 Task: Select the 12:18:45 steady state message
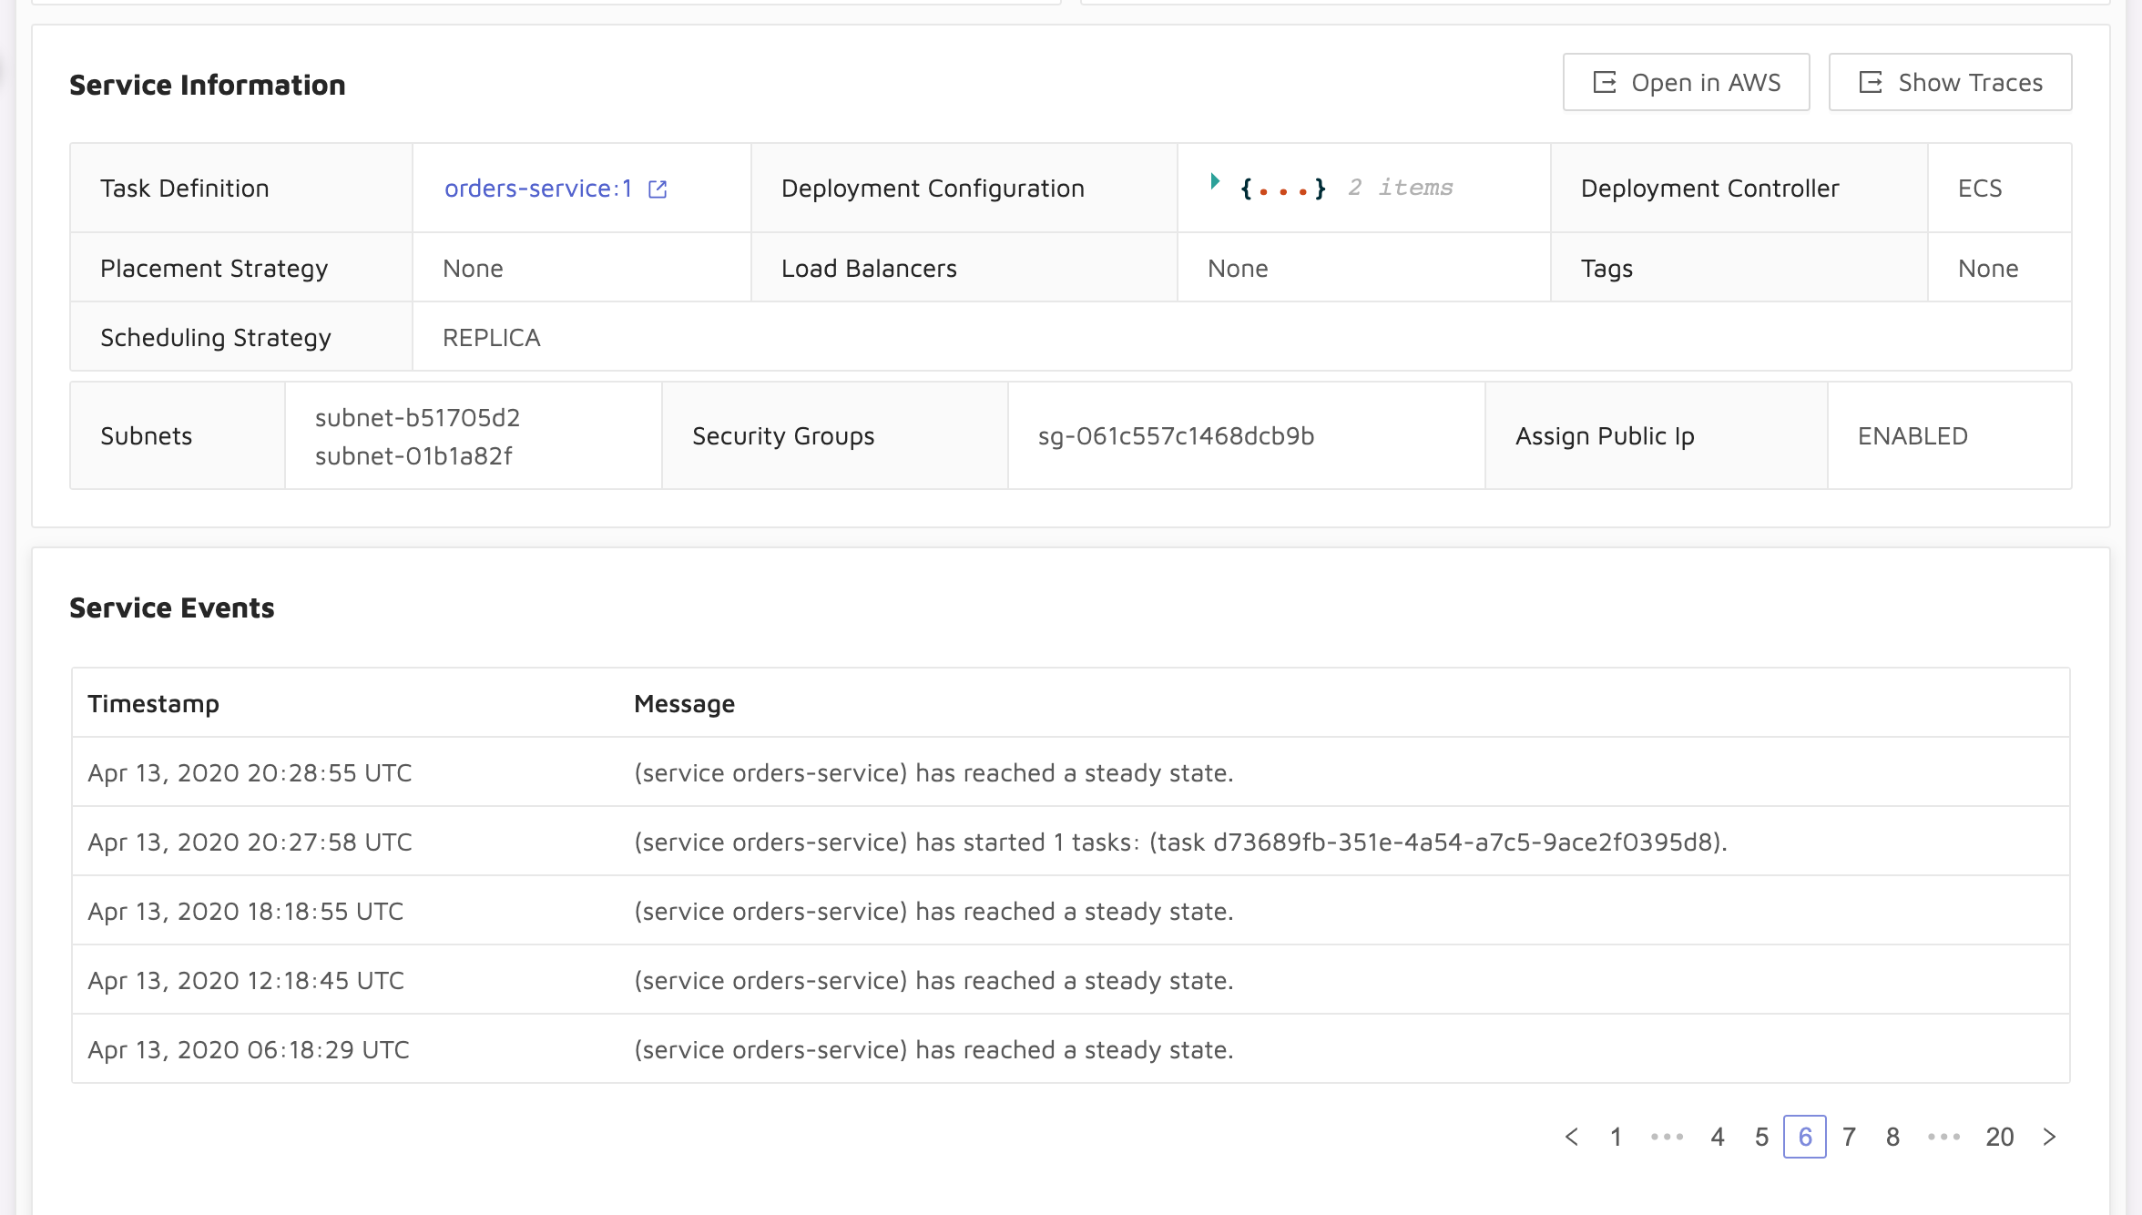[933, 981]
